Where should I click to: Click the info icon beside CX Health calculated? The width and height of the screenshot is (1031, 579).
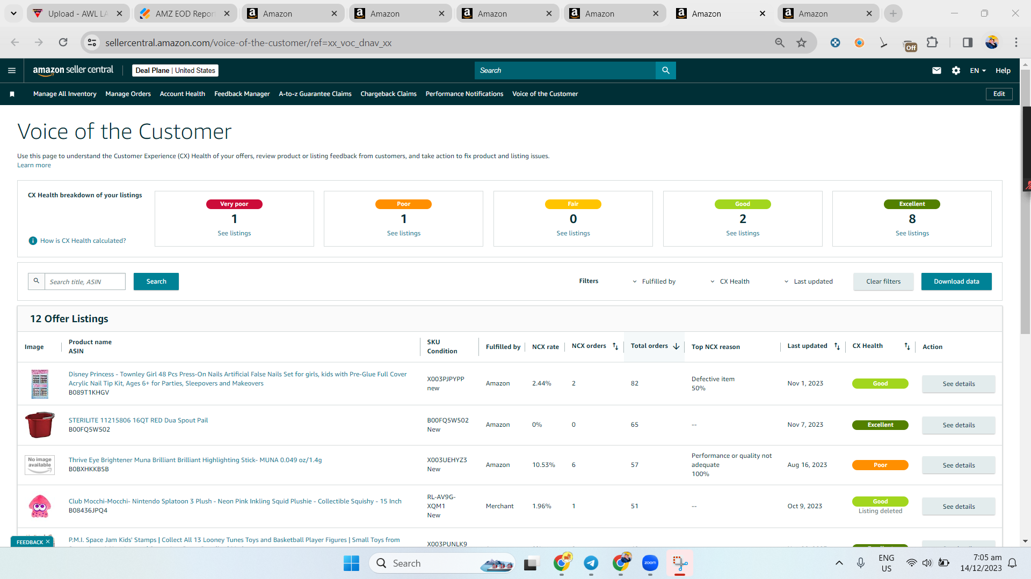click(33, 241)
